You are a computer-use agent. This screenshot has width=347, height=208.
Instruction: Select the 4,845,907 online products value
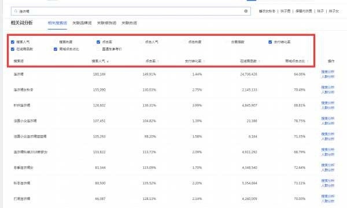click(249, 105)
